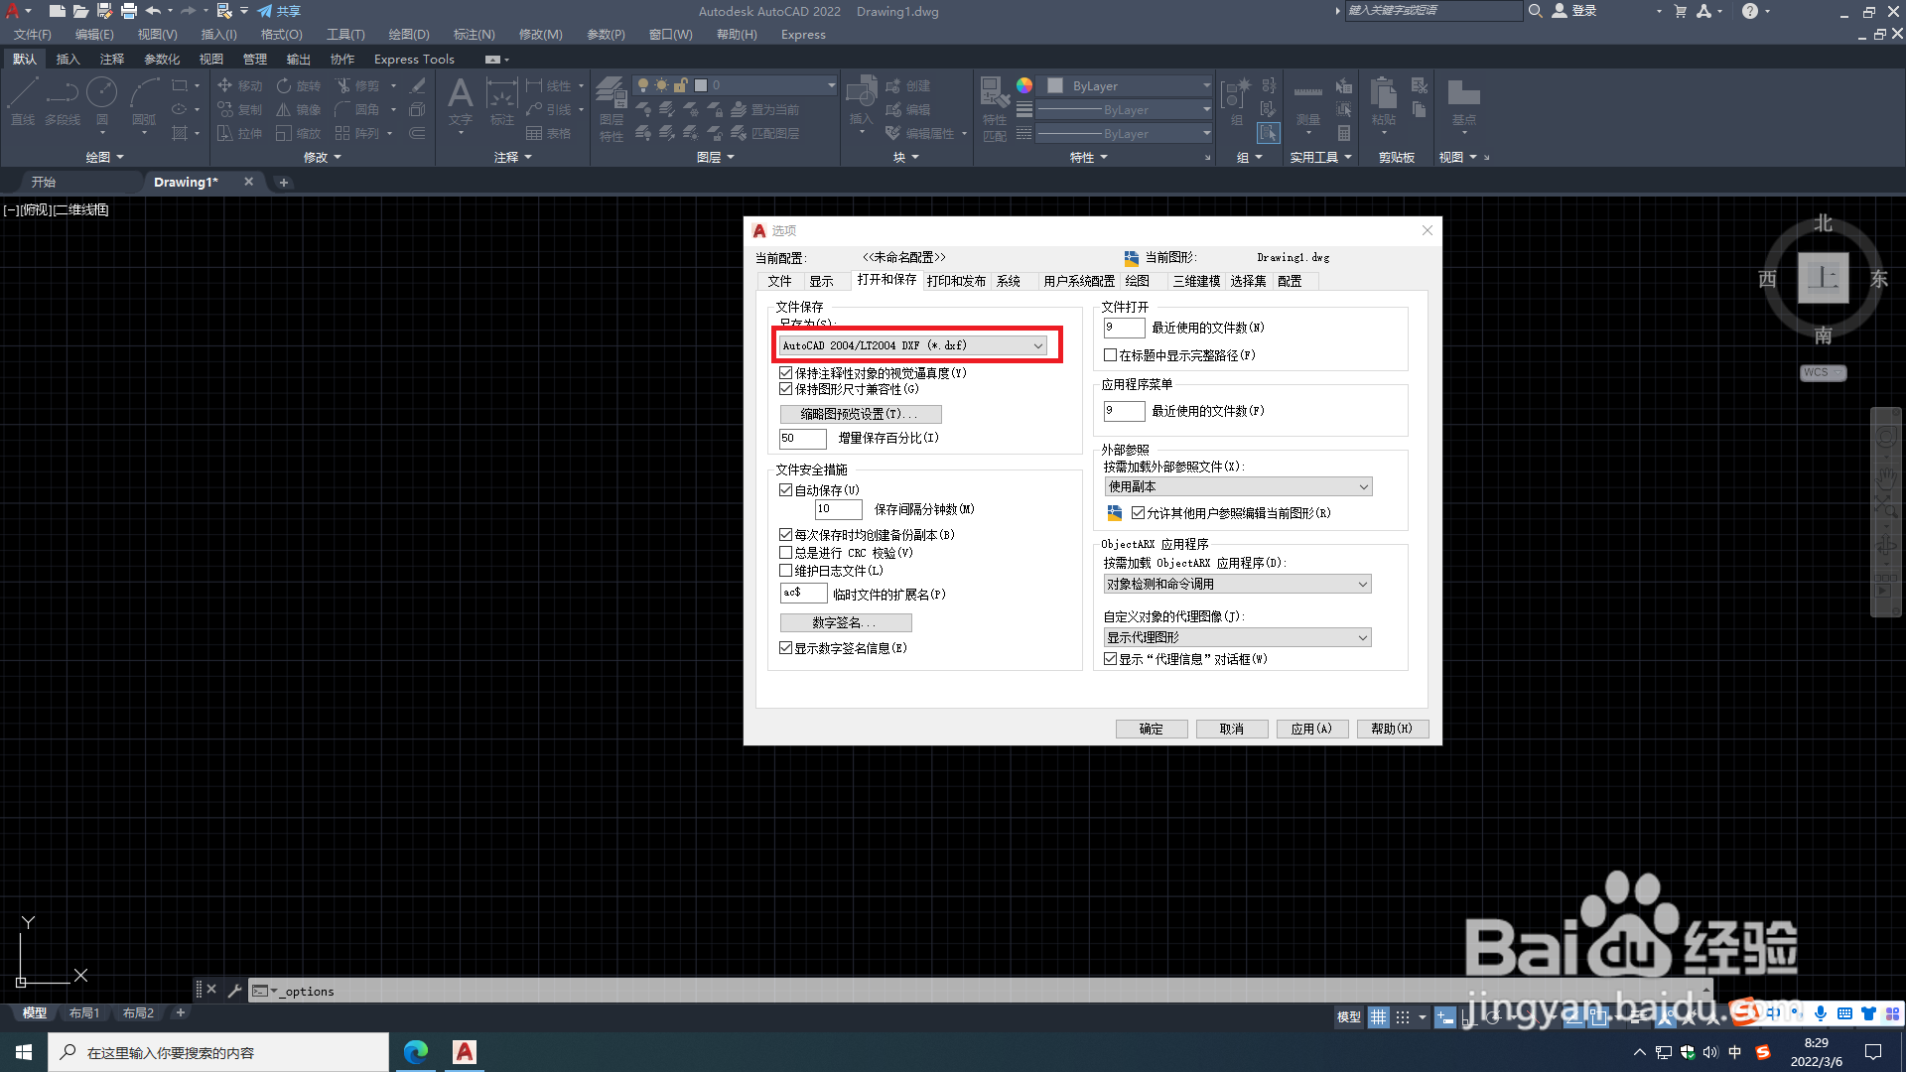1906x1072 pixels.
Task: Open the Save as format dropdown (AutoCAD 2004 DXF)
Action: tap(912, 345)
